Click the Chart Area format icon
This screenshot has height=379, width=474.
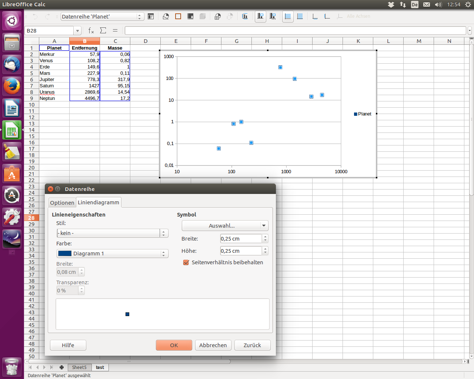[x=178, y=16]
